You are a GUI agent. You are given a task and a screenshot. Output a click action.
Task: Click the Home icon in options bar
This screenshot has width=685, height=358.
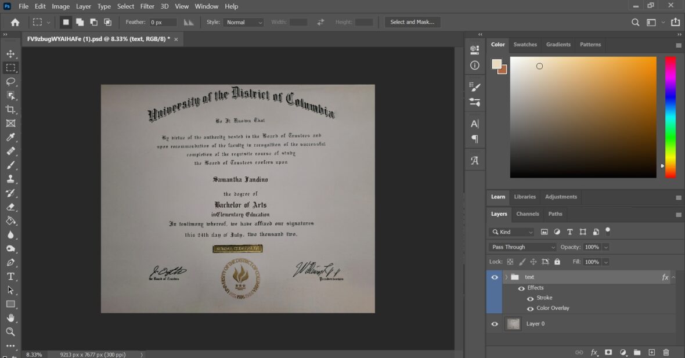point(15,22)
